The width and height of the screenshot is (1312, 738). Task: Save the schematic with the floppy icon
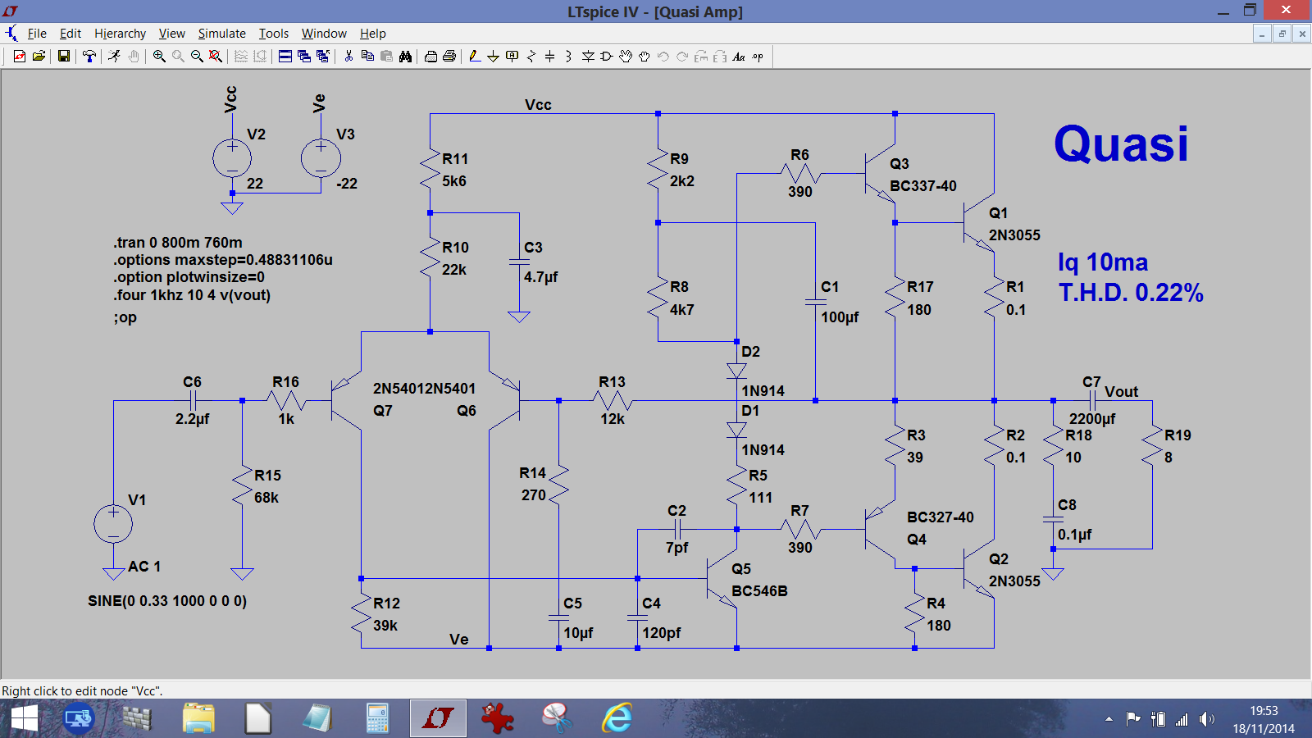coord(63,57)
